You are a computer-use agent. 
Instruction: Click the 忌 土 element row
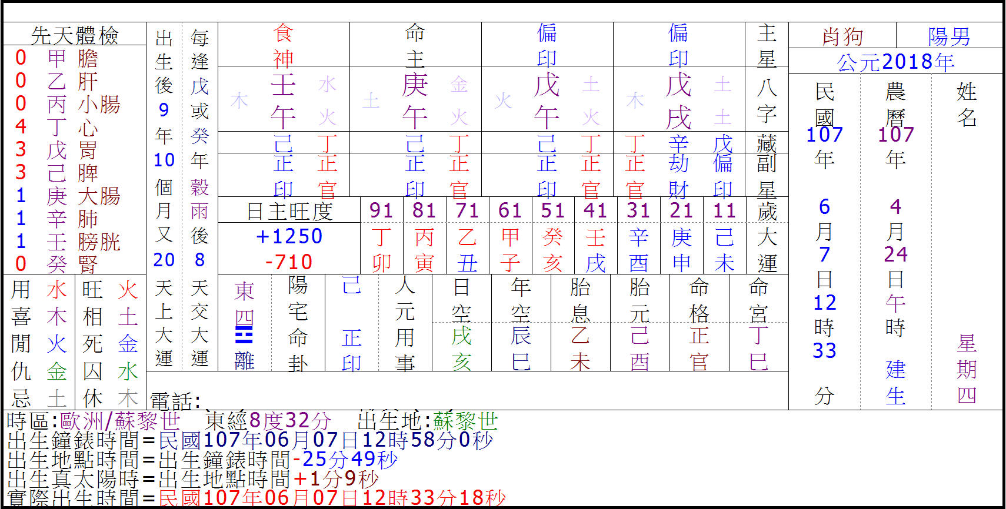(39, 399)
